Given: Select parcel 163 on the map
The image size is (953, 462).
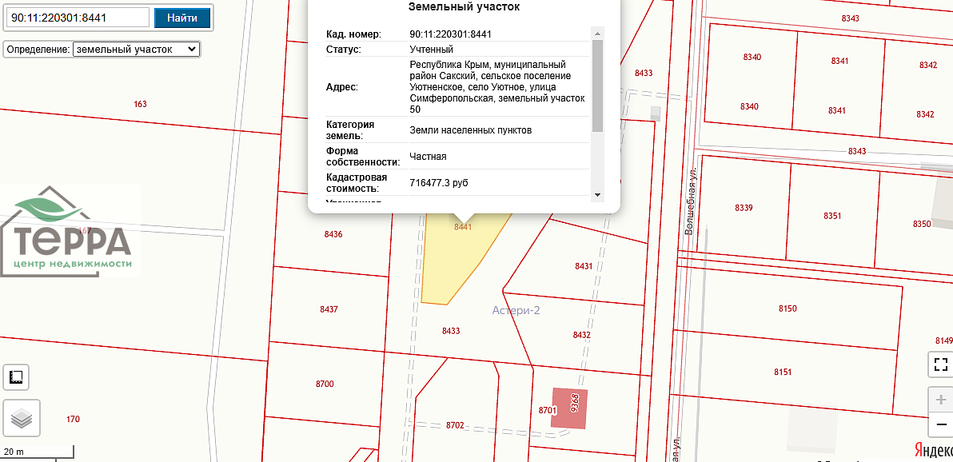Looking at the screenshot, I should click(140, 105).
